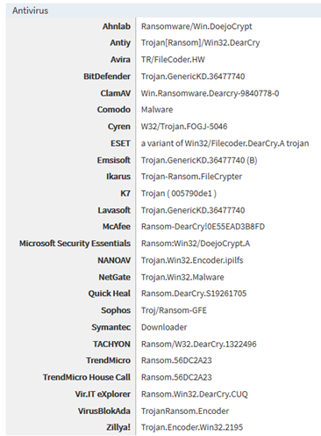Click ClamAV's Win.Ransomware.Dearcry-9840778-0 result
Viewport: 321px width, 436px height.
point(210,93)
